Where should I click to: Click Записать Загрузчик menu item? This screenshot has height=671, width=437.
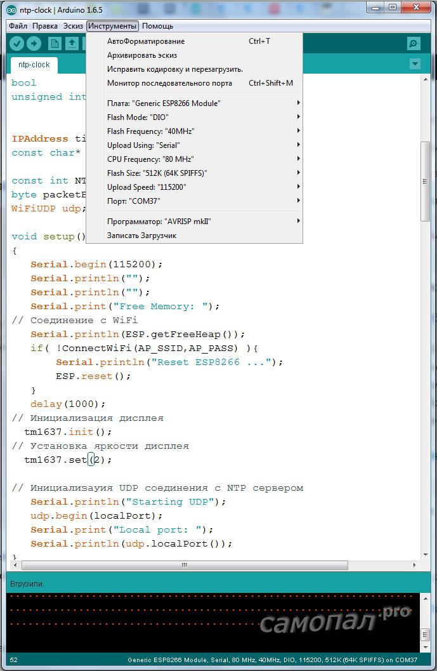pos(195,236)
